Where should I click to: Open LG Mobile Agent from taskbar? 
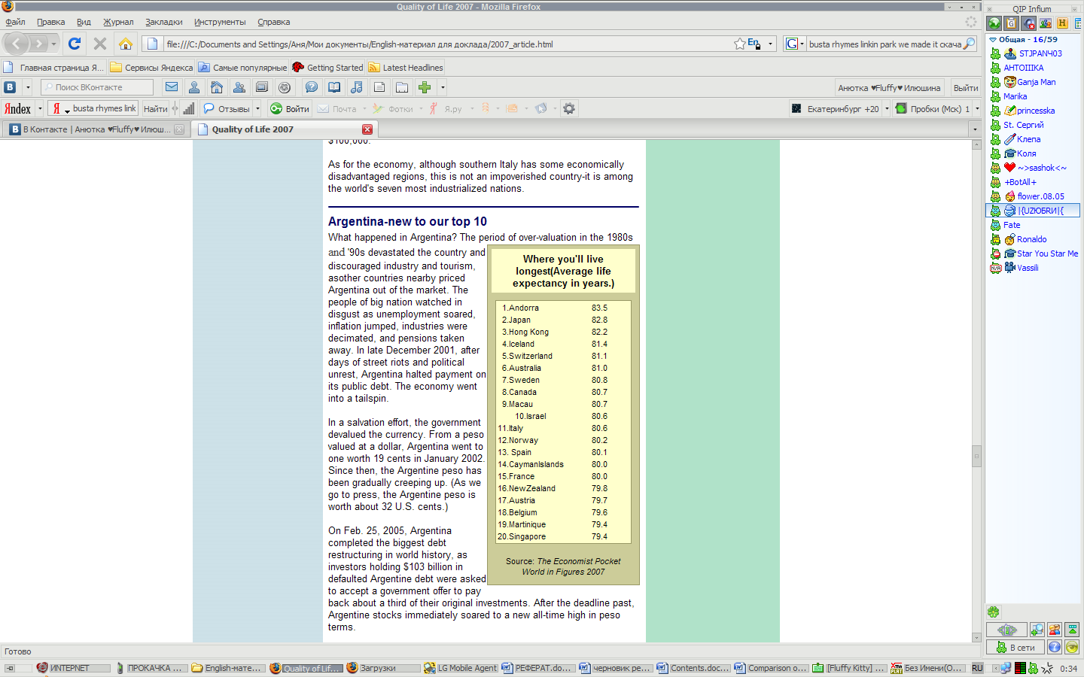coord(461,668)
